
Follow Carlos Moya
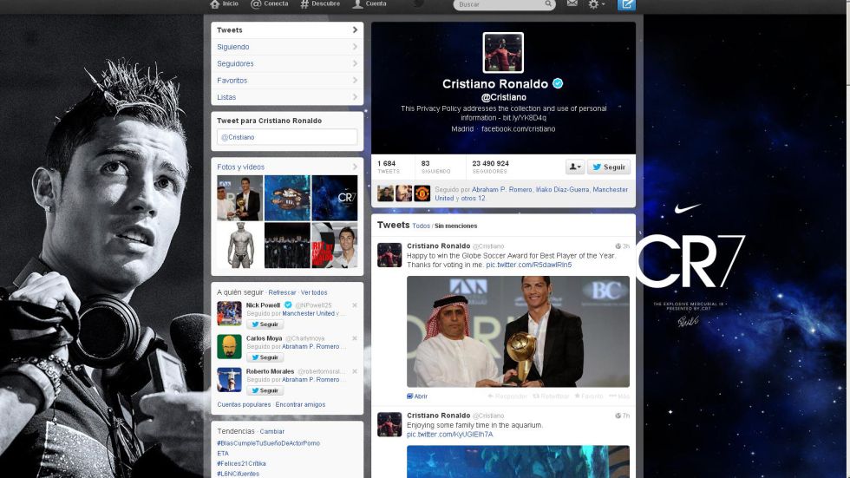click(265, 357)
